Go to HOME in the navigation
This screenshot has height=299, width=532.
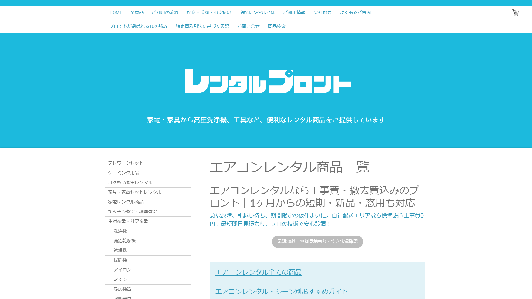[116, 12]
